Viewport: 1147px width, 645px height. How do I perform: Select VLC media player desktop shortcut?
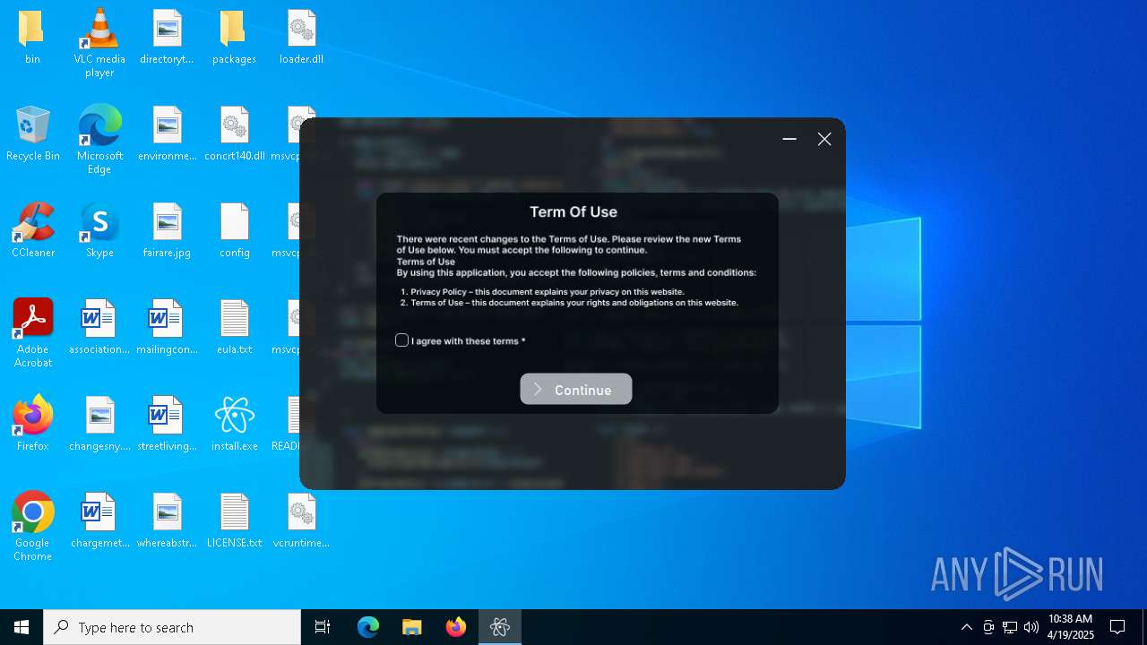[99, 44]
